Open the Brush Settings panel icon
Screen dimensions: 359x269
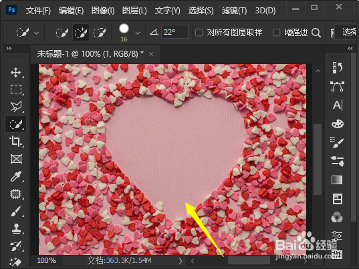(x=337, y=162)
